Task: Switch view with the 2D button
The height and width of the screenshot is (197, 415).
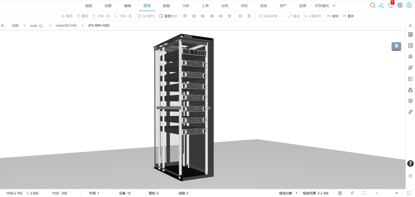Action: 396,46
